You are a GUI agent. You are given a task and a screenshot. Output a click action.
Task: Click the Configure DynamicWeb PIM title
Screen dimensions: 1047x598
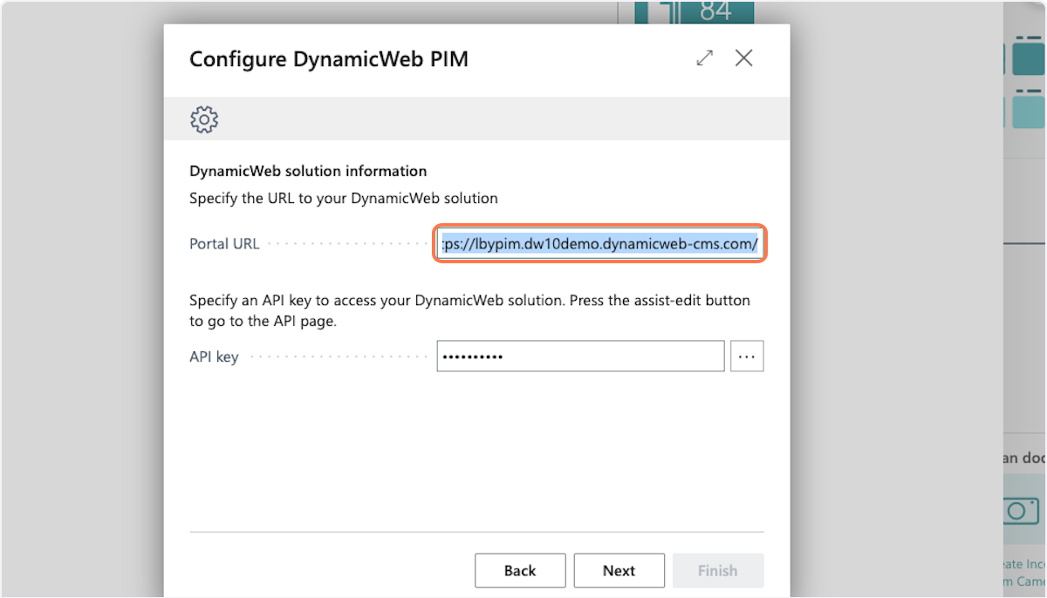(x=329, y=59)
